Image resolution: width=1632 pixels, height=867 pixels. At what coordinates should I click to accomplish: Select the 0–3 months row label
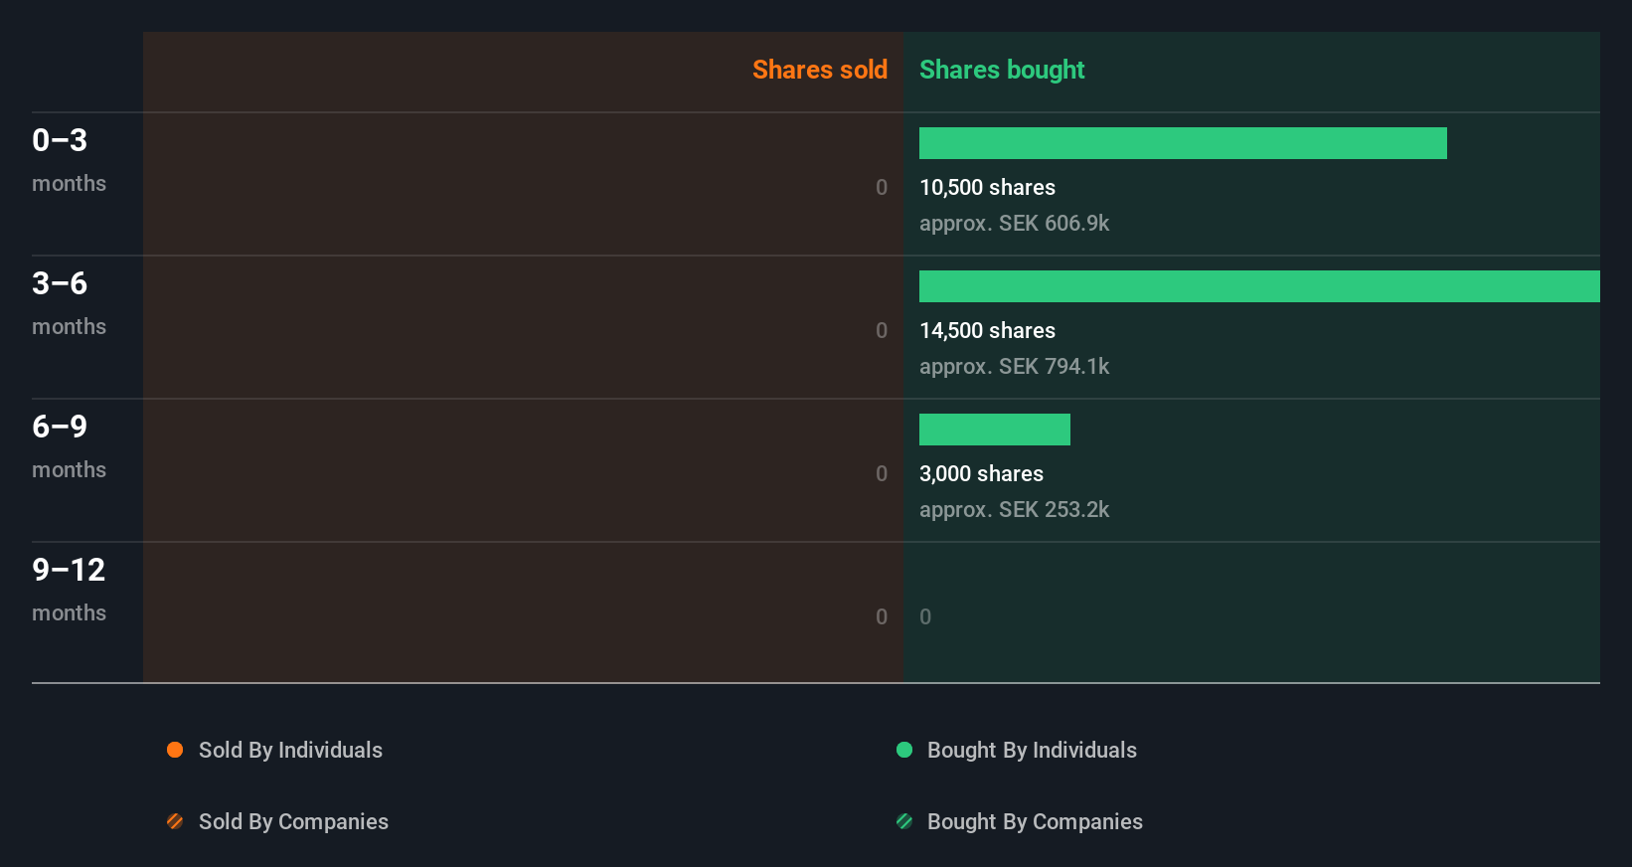69,159
